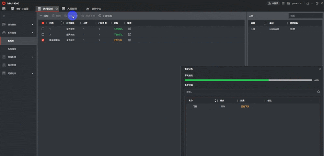Image resolution: width=324 pixels, height=156 pixels.
Task: Open the task list icon beside 未登录
Action: 283,3
